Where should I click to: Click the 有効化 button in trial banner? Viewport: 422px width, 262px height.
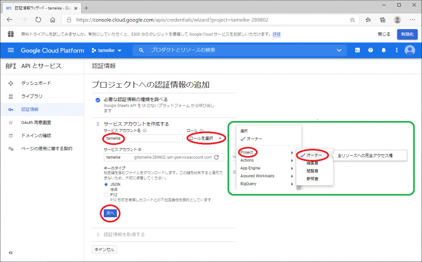pyautogui.click(x=407, y=34)
